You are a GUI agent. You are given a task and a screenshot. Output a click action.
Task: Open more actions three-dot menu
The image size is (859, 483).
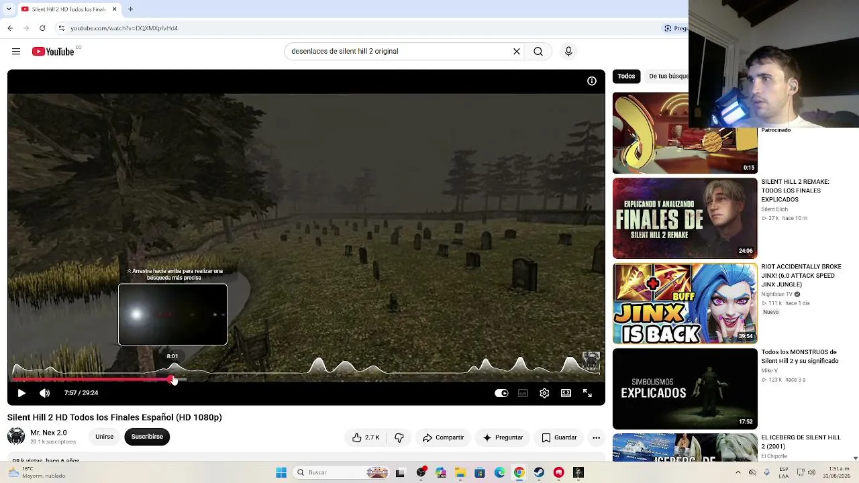[x=596, y=437]
